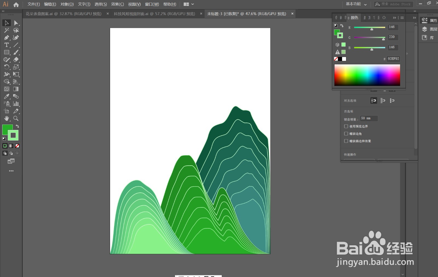Switch to 科技风短视频封面.ai document tab
The width and height of the screenshot is (438, 277).
click(154, 14)
